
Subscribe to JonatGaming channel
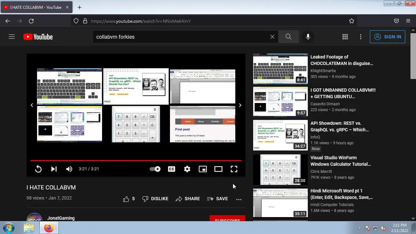[x=227, y=218]
